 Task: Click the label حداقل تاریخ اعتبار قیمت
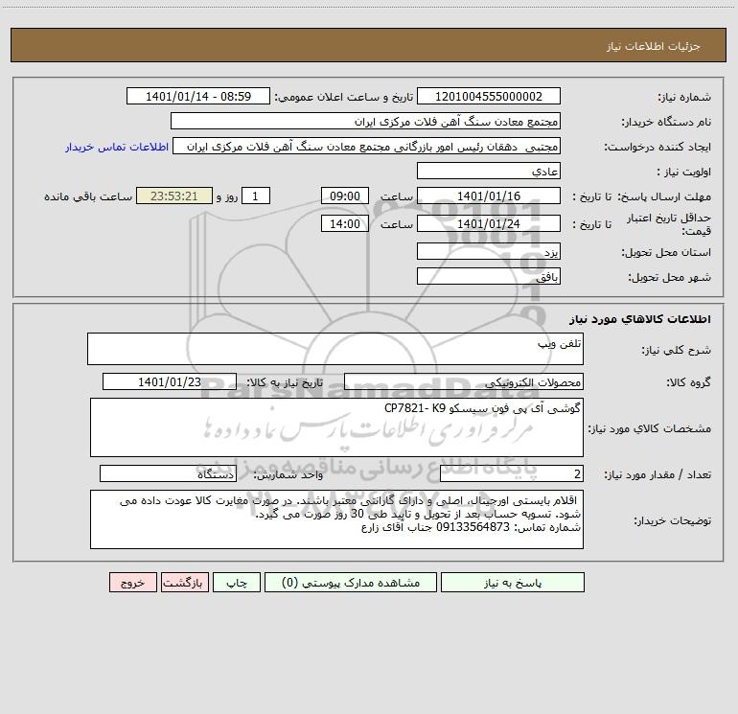[668, 224]
